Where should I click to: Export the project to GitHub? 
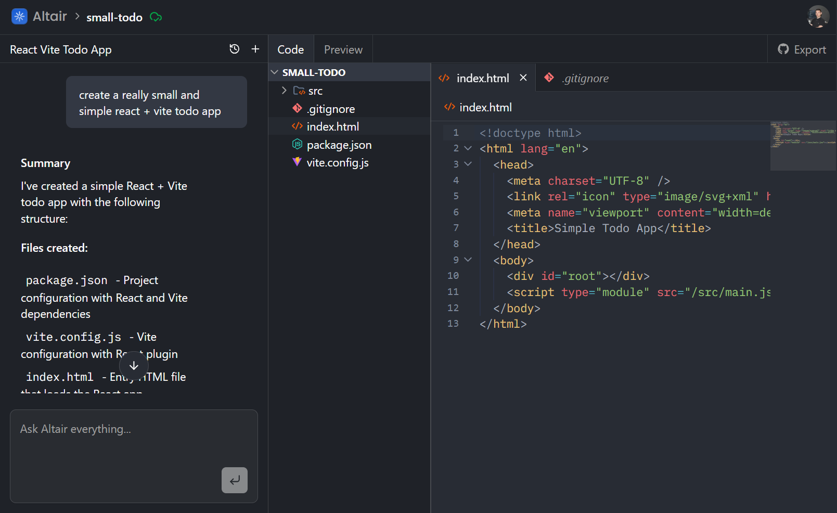coord(802,49)
